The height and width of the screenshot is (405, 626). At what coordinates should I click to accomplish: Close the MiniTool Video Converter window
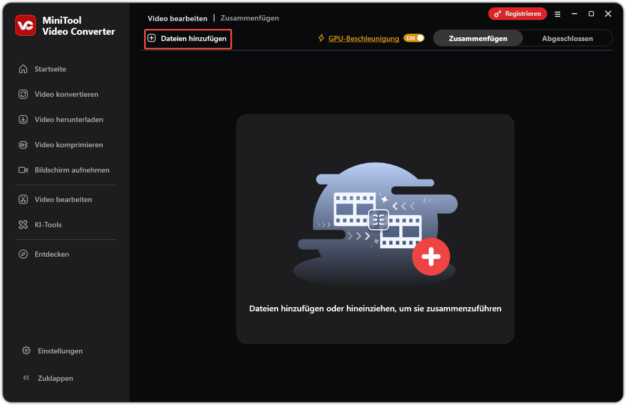(608, 14)
